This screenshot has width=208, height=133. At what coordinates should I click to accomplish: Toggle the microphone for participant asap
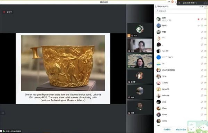pos(202,102)
